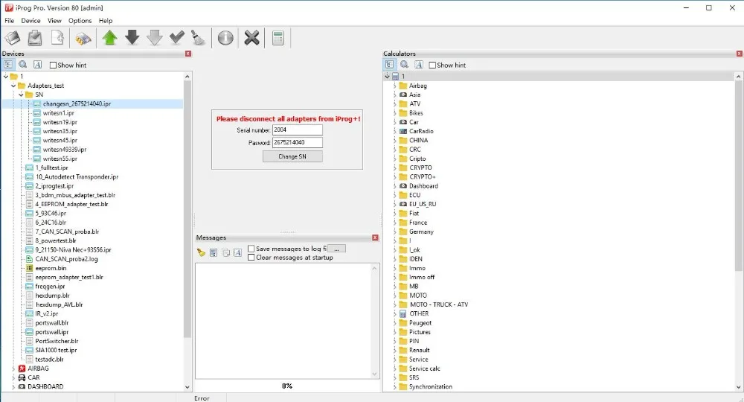Screen dimensions: 744x402
Task: Select writesn49339.ipr in Devices tree
Action: [65, 150]
